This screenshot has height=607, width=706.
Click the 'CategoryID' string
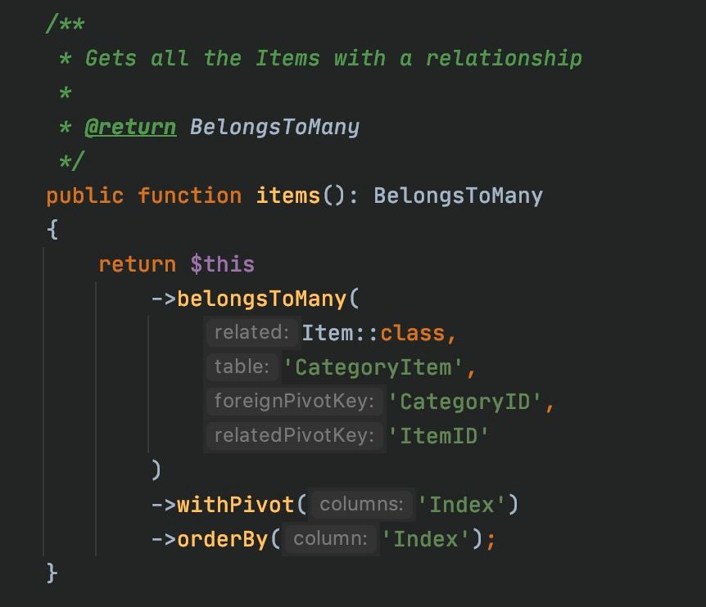tap(464, 402)
